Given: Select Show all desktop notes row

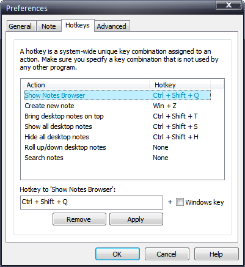Looking at the screenshot, I should click(x=117, y=126).
